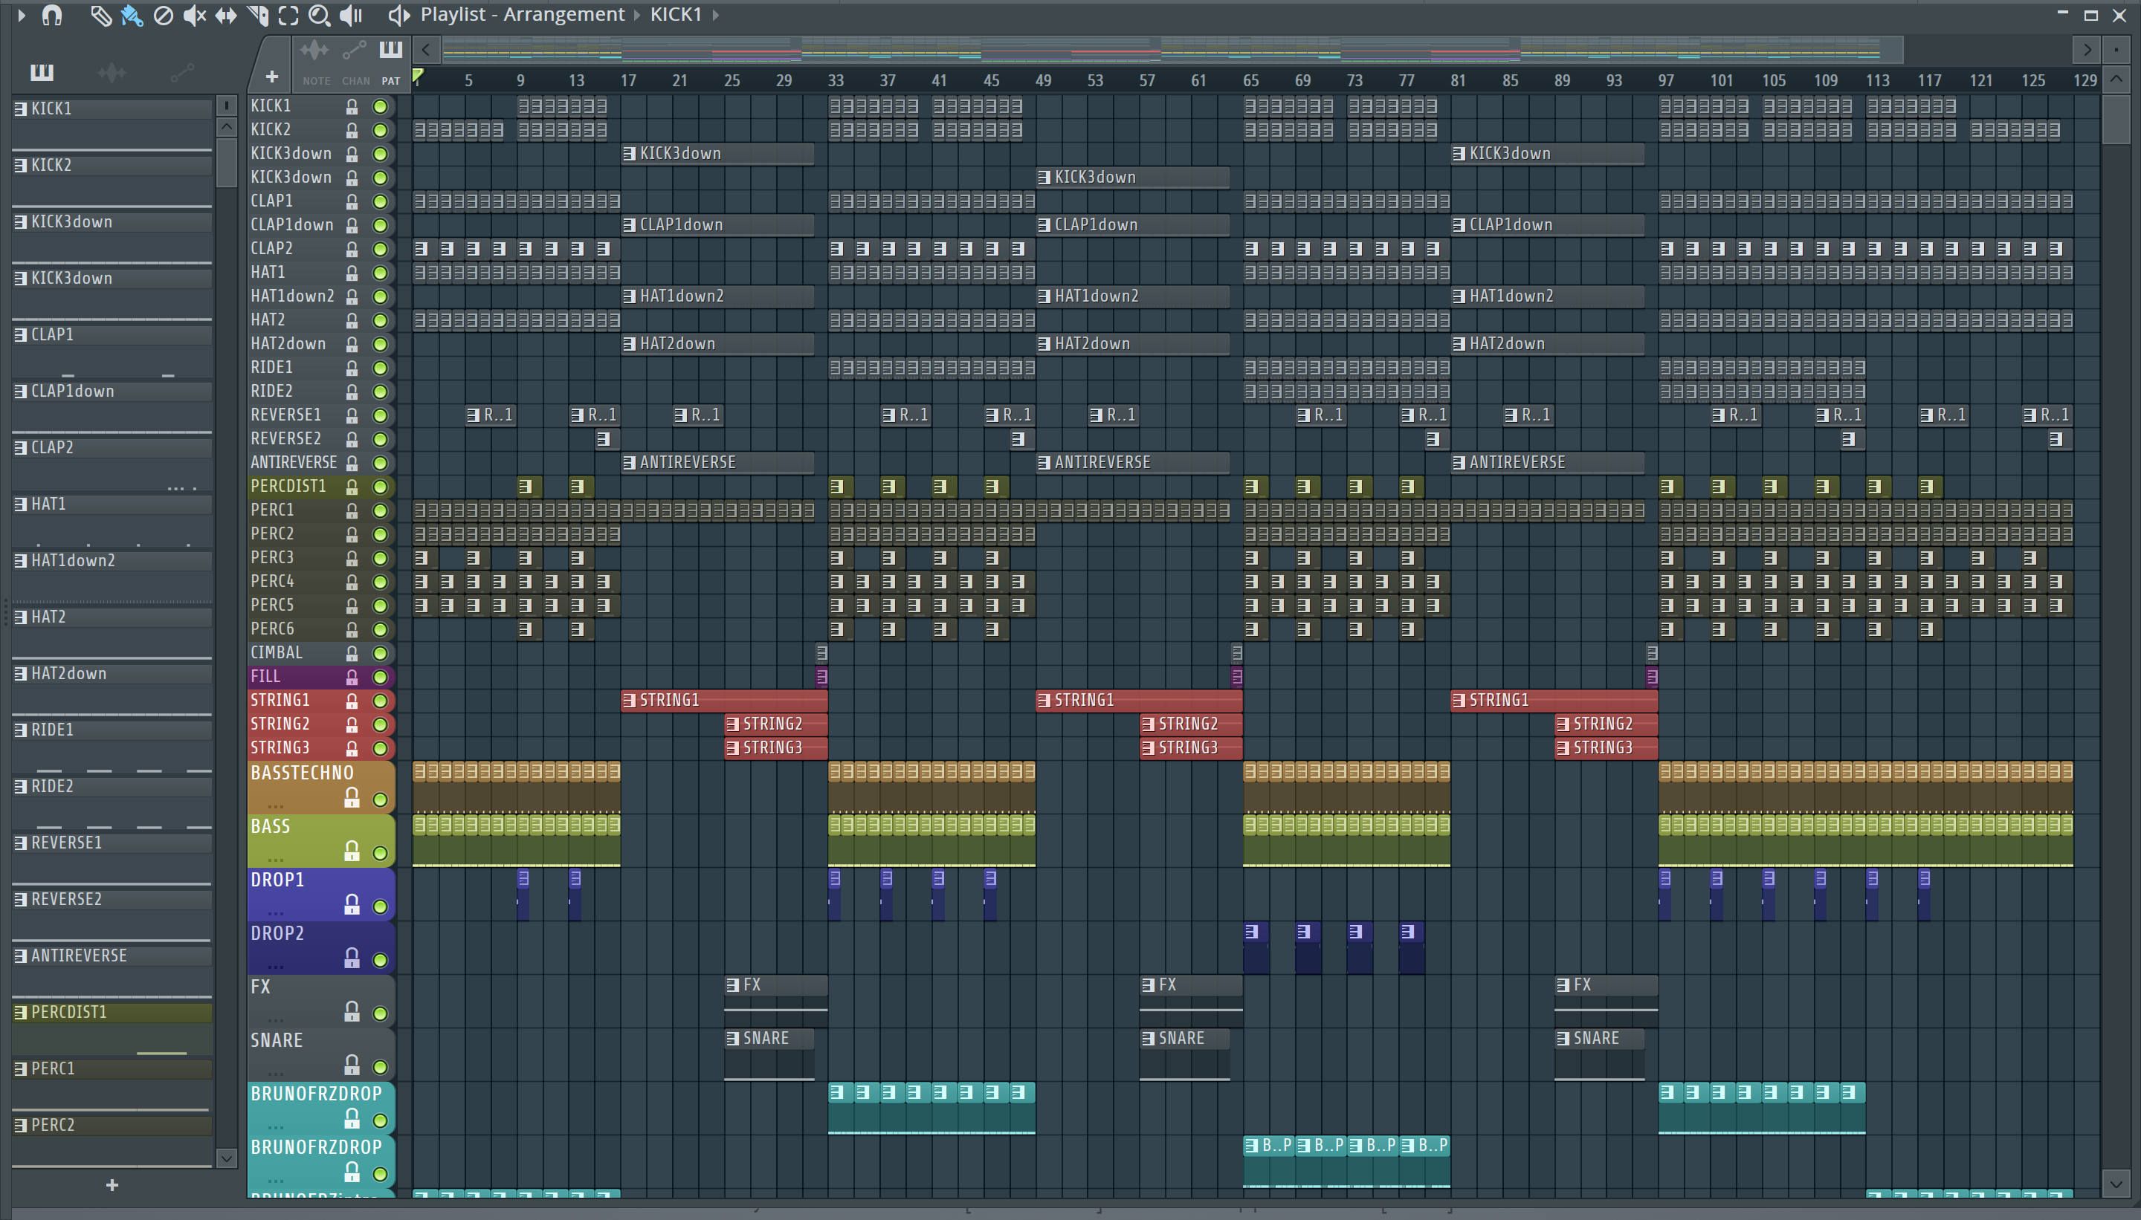This screenshot has height=1220, width=2141.
Task: Toggle lock icon on CIMBAL track
Action: pos(352,653)
